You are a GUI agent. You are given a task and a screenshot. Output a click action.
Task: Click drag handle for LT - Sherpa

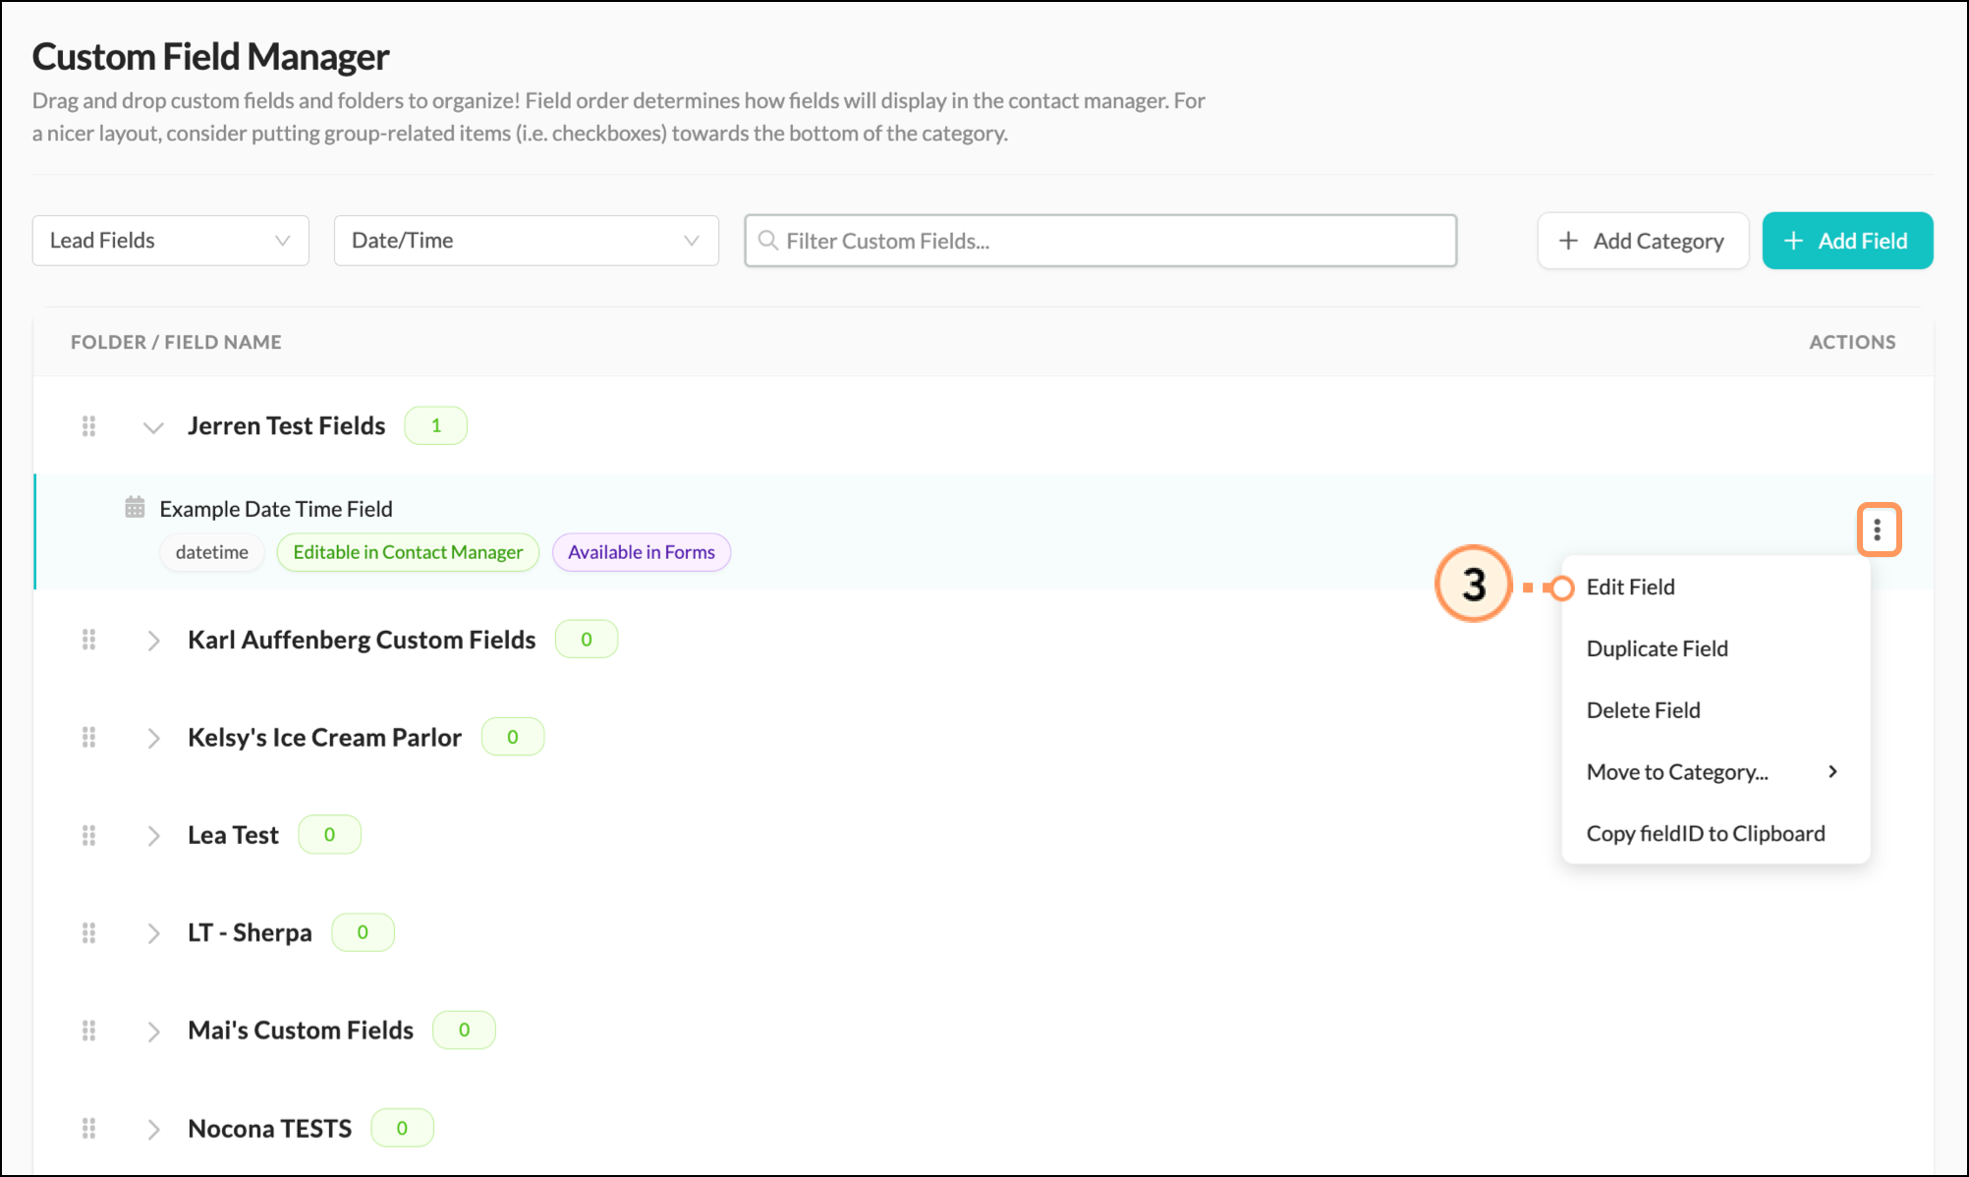(88, 932)
